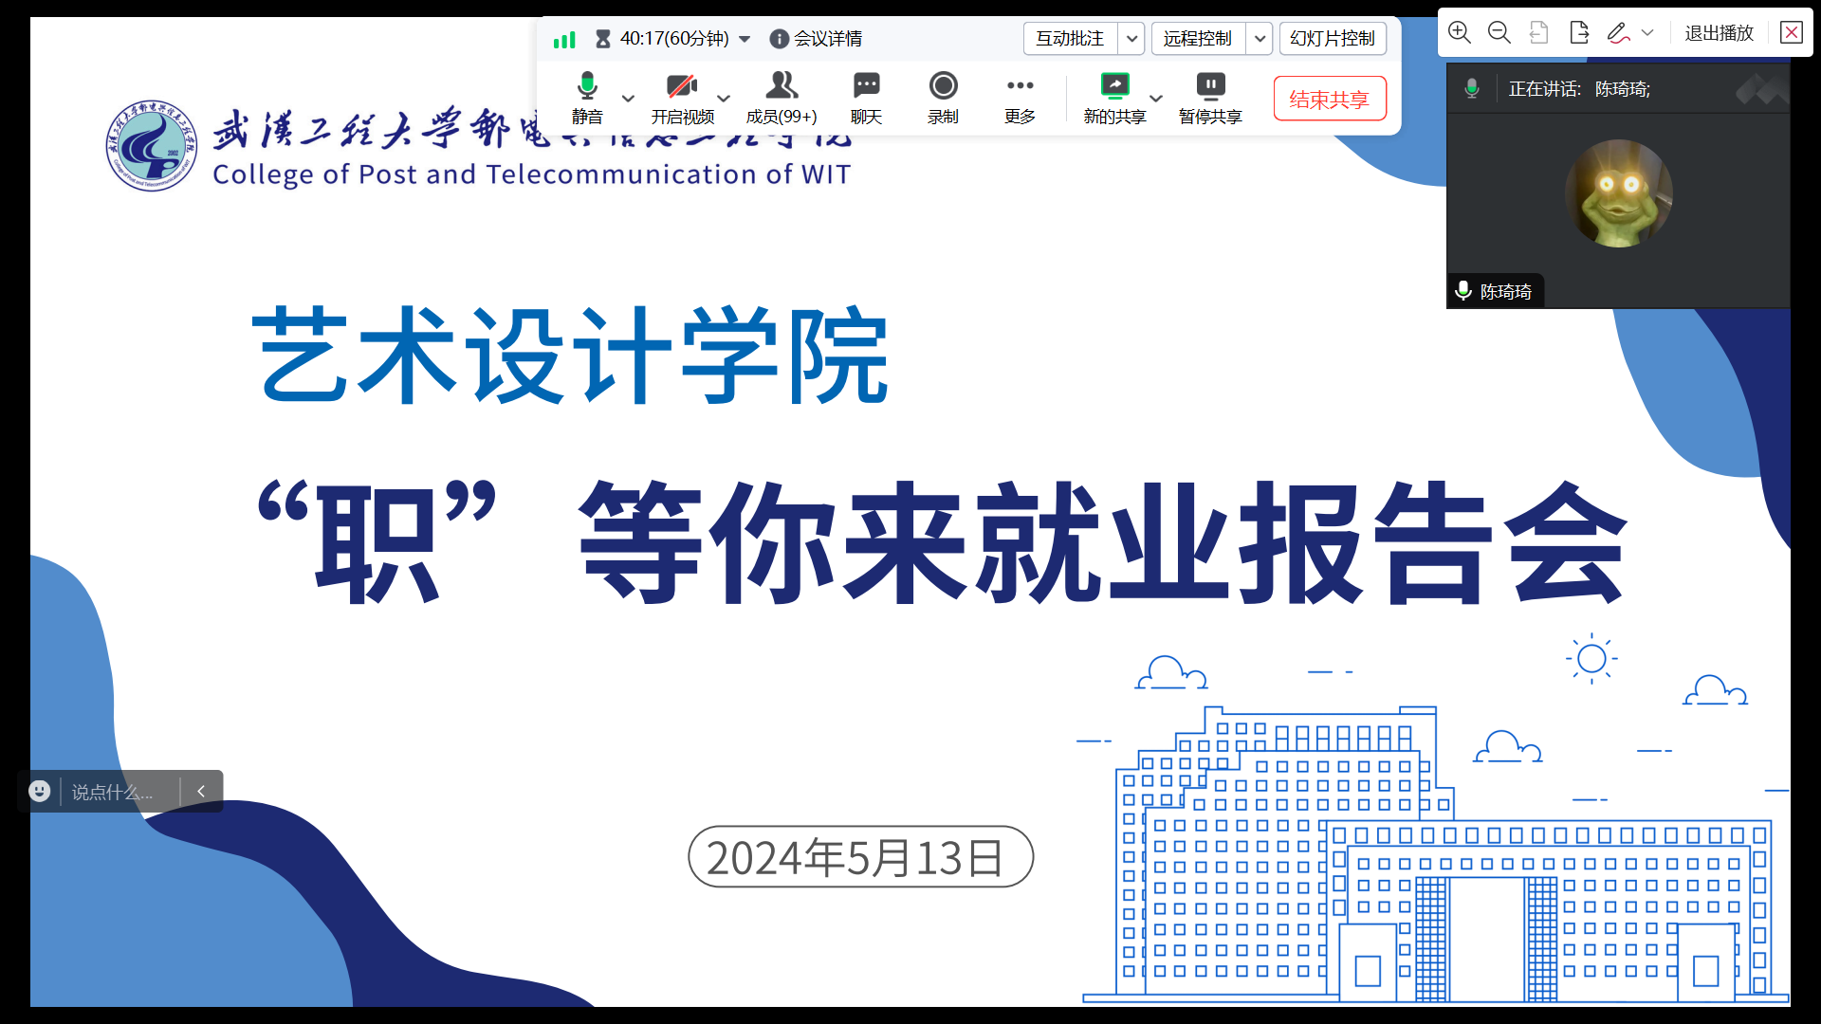1821x1024 pixels.
Task: Open 幻灯片控制 menu item
Action: point(1333,39)
